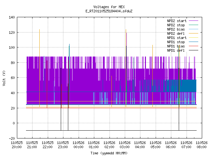The height and width of the screenshot is (156, 208).
Task: Click the flat black NPD1 defl line at -10 V
Action: coord(111,130)
